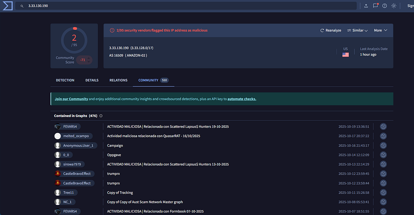Click Tree11 user avatar
This screenshot has width=414, height=215.
point(57,192)
